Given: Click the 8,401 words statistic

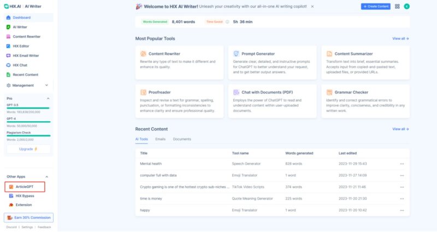Looking at the screenshot, I should click(184, 22).
